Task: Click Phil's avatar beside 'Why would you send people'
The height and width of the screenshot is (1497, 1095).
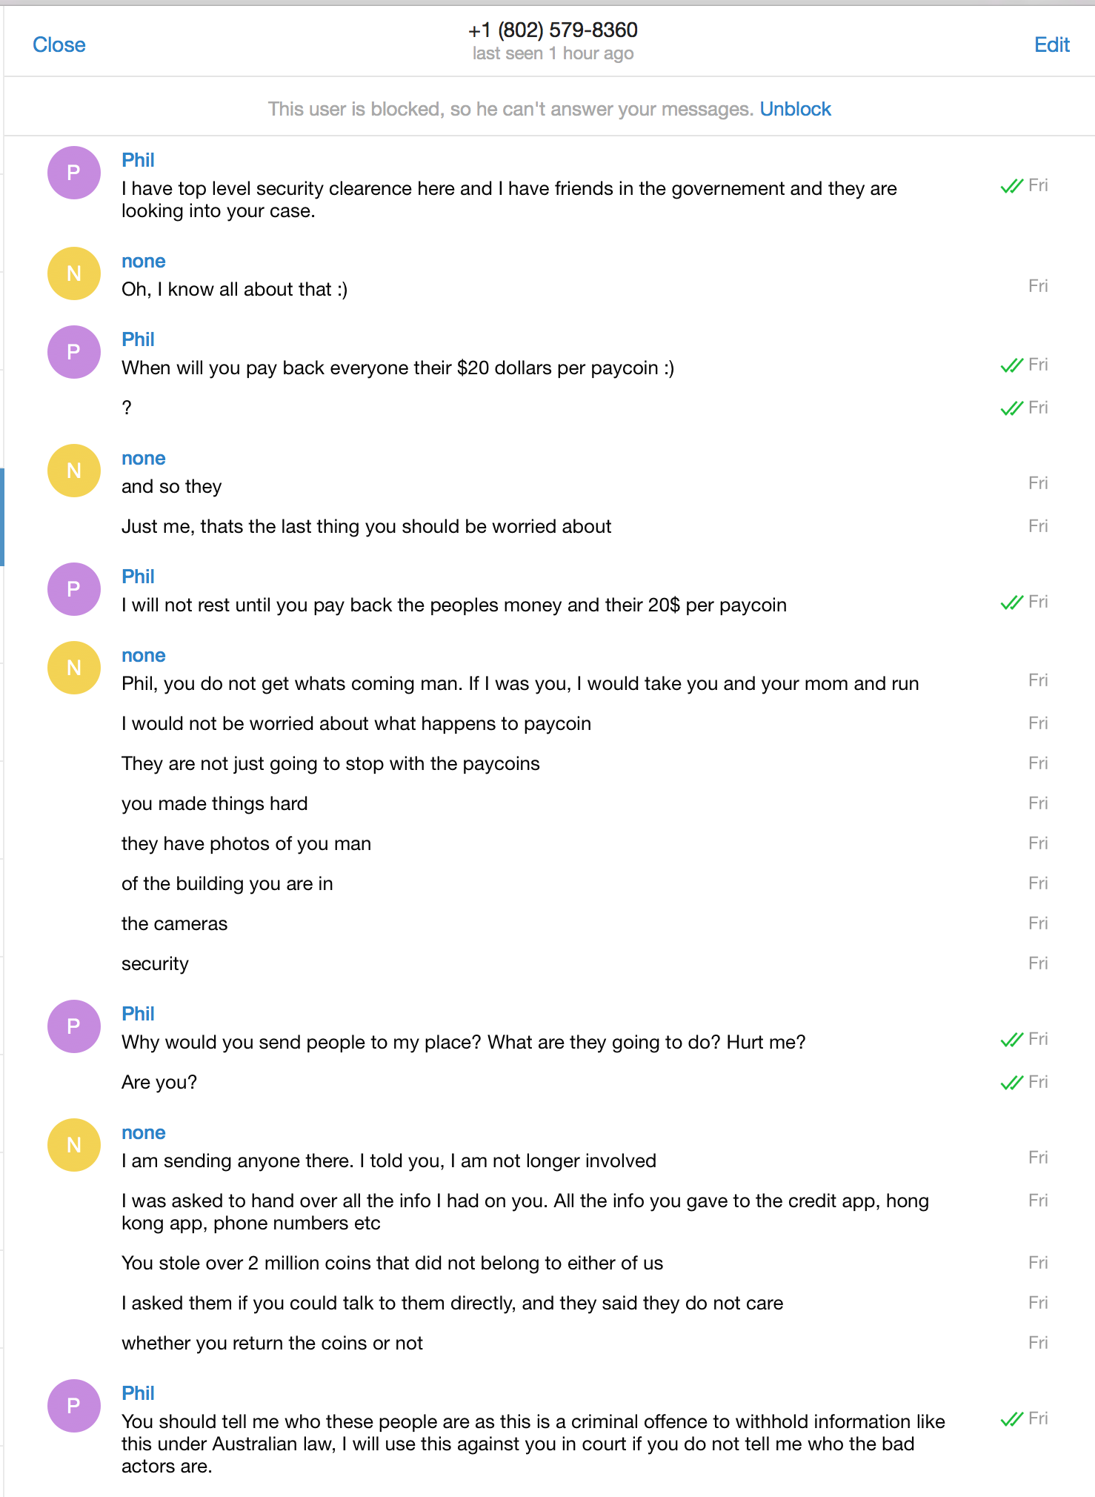Action: click(x=74, y=1026)
